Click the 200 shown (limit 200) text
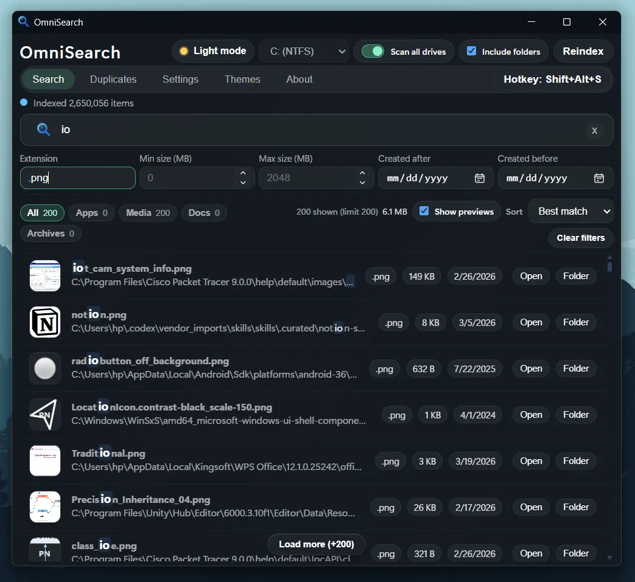The height and width of the screenshot is (582, 635). tap(337, 212)
